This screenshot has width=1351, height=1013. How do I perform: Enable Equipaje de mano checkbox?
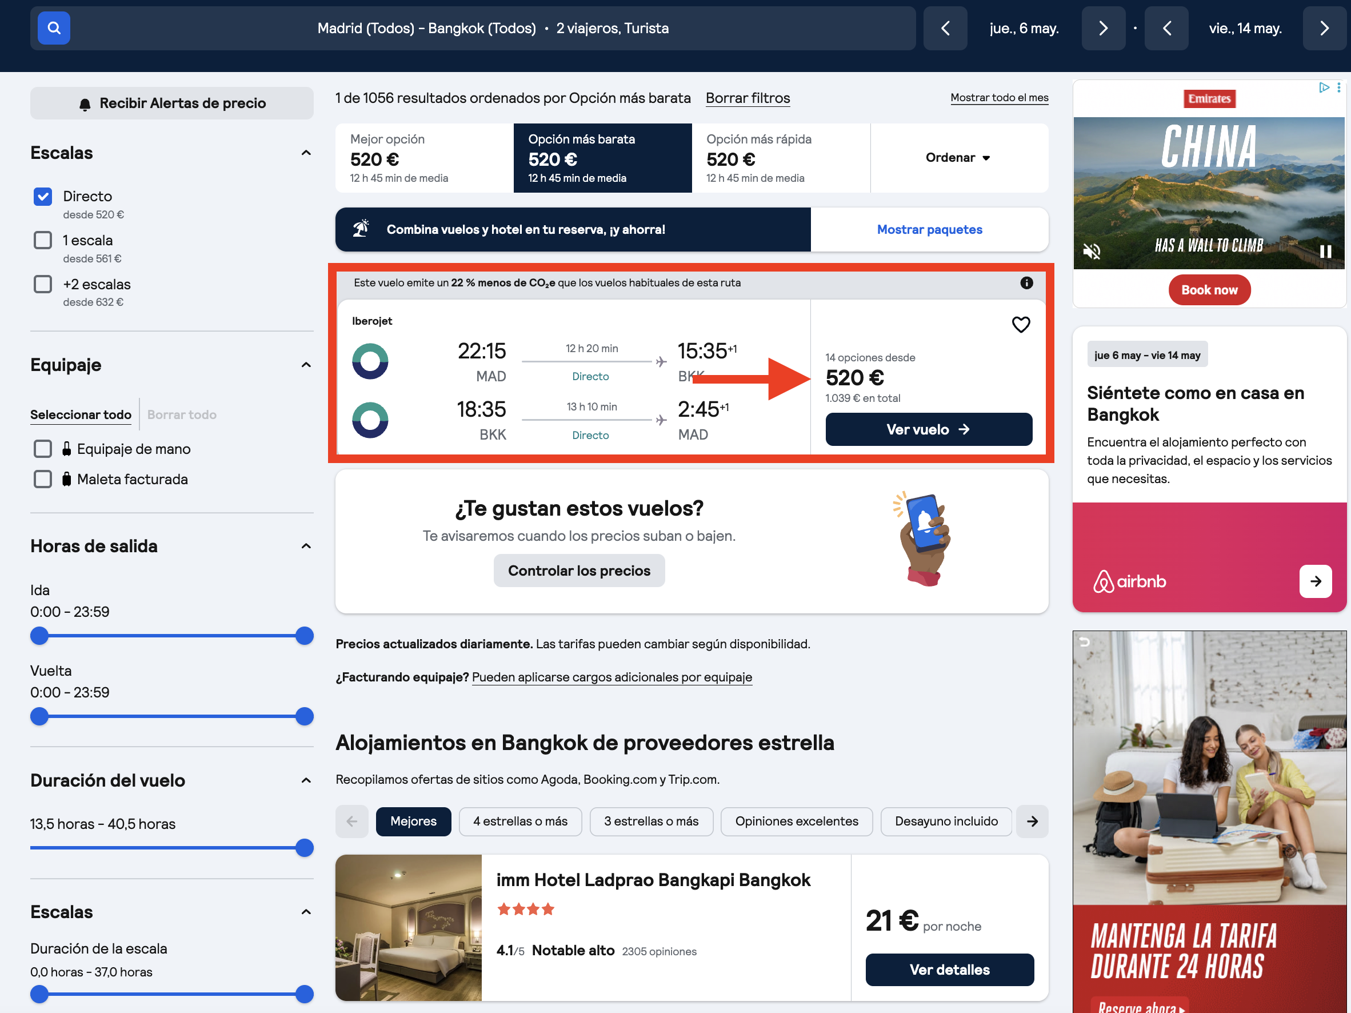(43, 449)
